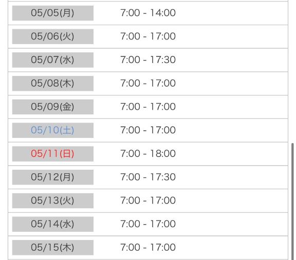This screenshot has height=260, width=296.
Task: Select the red 05/11(日) Sunday date
Action: click(x=52, y=154)
